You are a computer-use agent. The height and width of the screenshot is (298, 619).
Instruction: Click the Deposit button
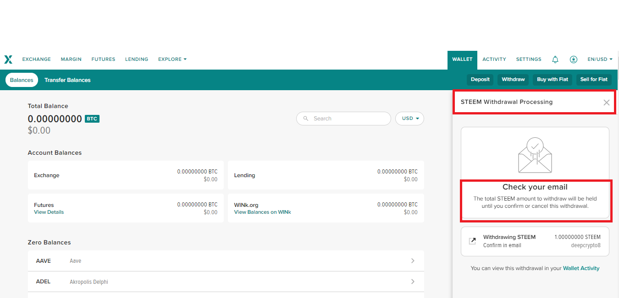(x=480, y=79)
